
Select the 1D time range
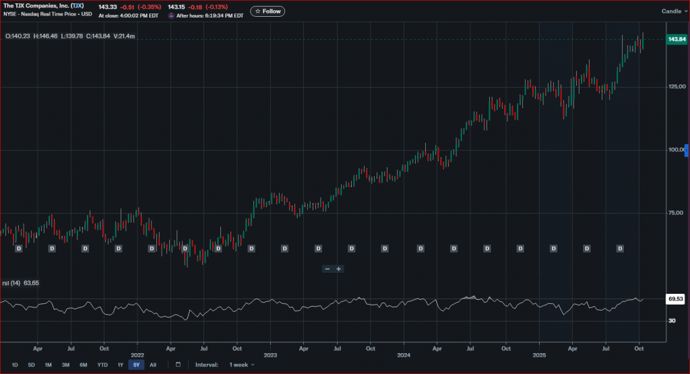coord(14,365)
